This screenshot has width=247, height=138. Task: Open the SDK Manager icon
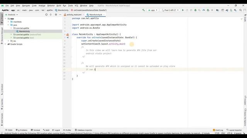(x=235, y=10)
